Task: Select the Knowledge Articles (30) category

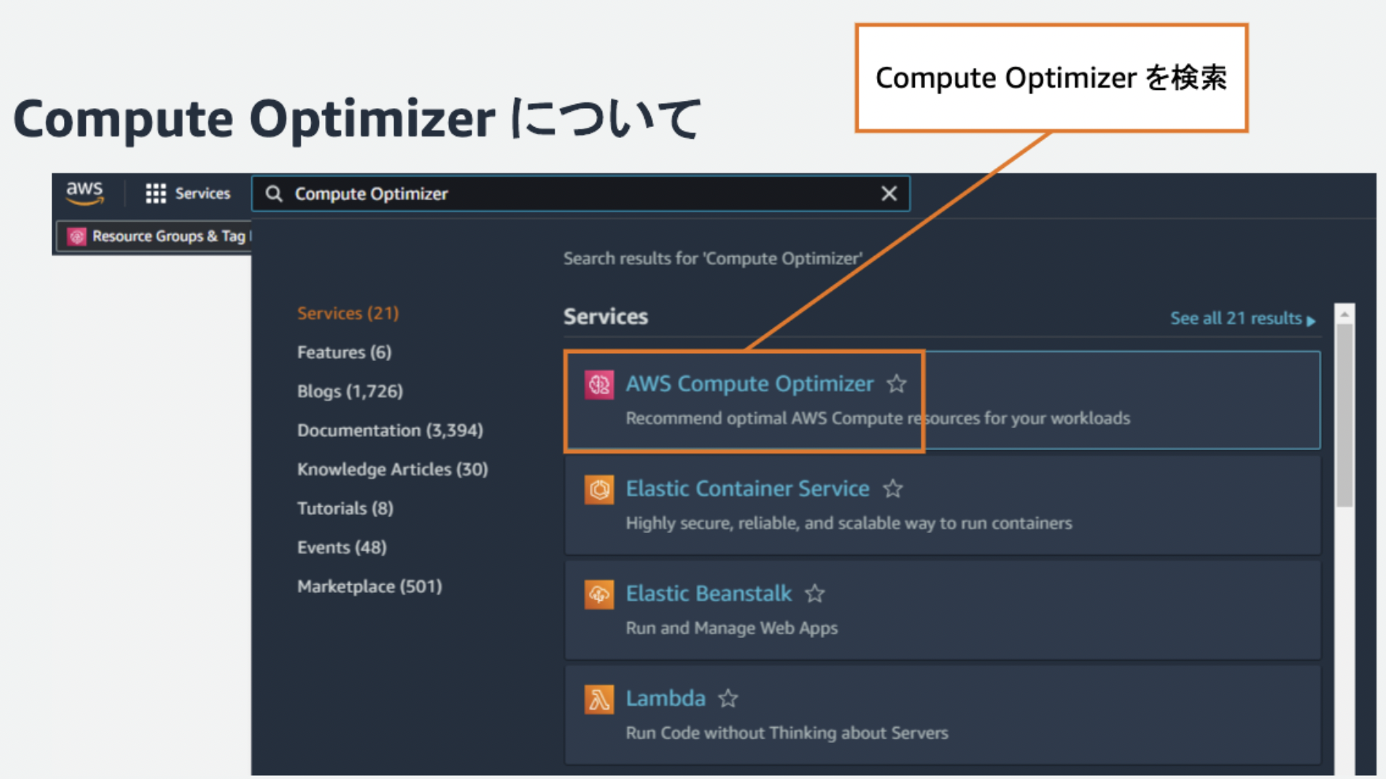Action: pyautogui.click(x=392, y=469)
